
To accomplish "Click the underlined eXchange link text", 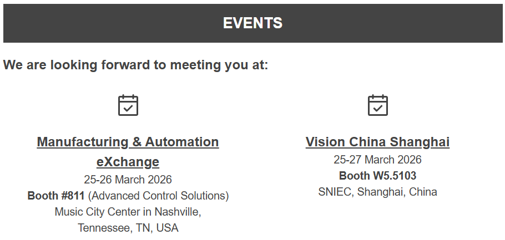I will click(128, 162).
